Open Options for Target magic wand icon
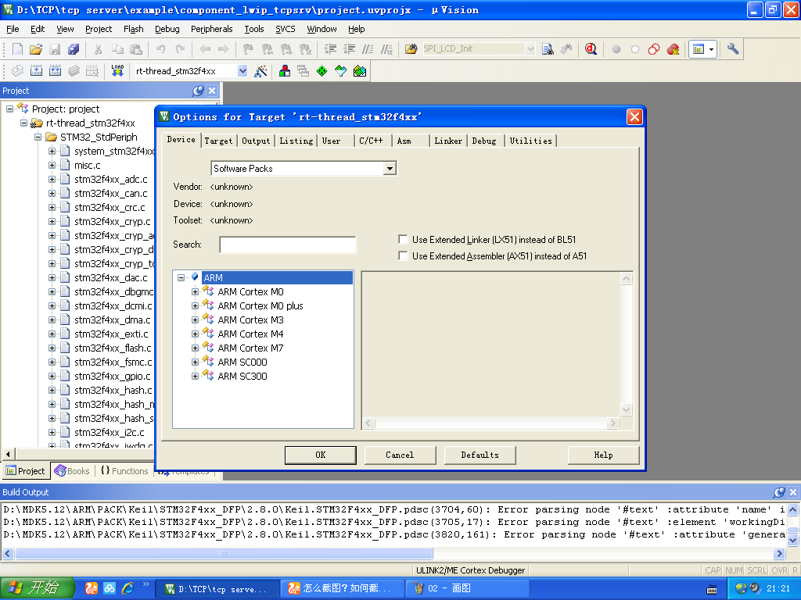Image resolution: width=801 pixels, height=600 pixels. [x=260, y=71]
